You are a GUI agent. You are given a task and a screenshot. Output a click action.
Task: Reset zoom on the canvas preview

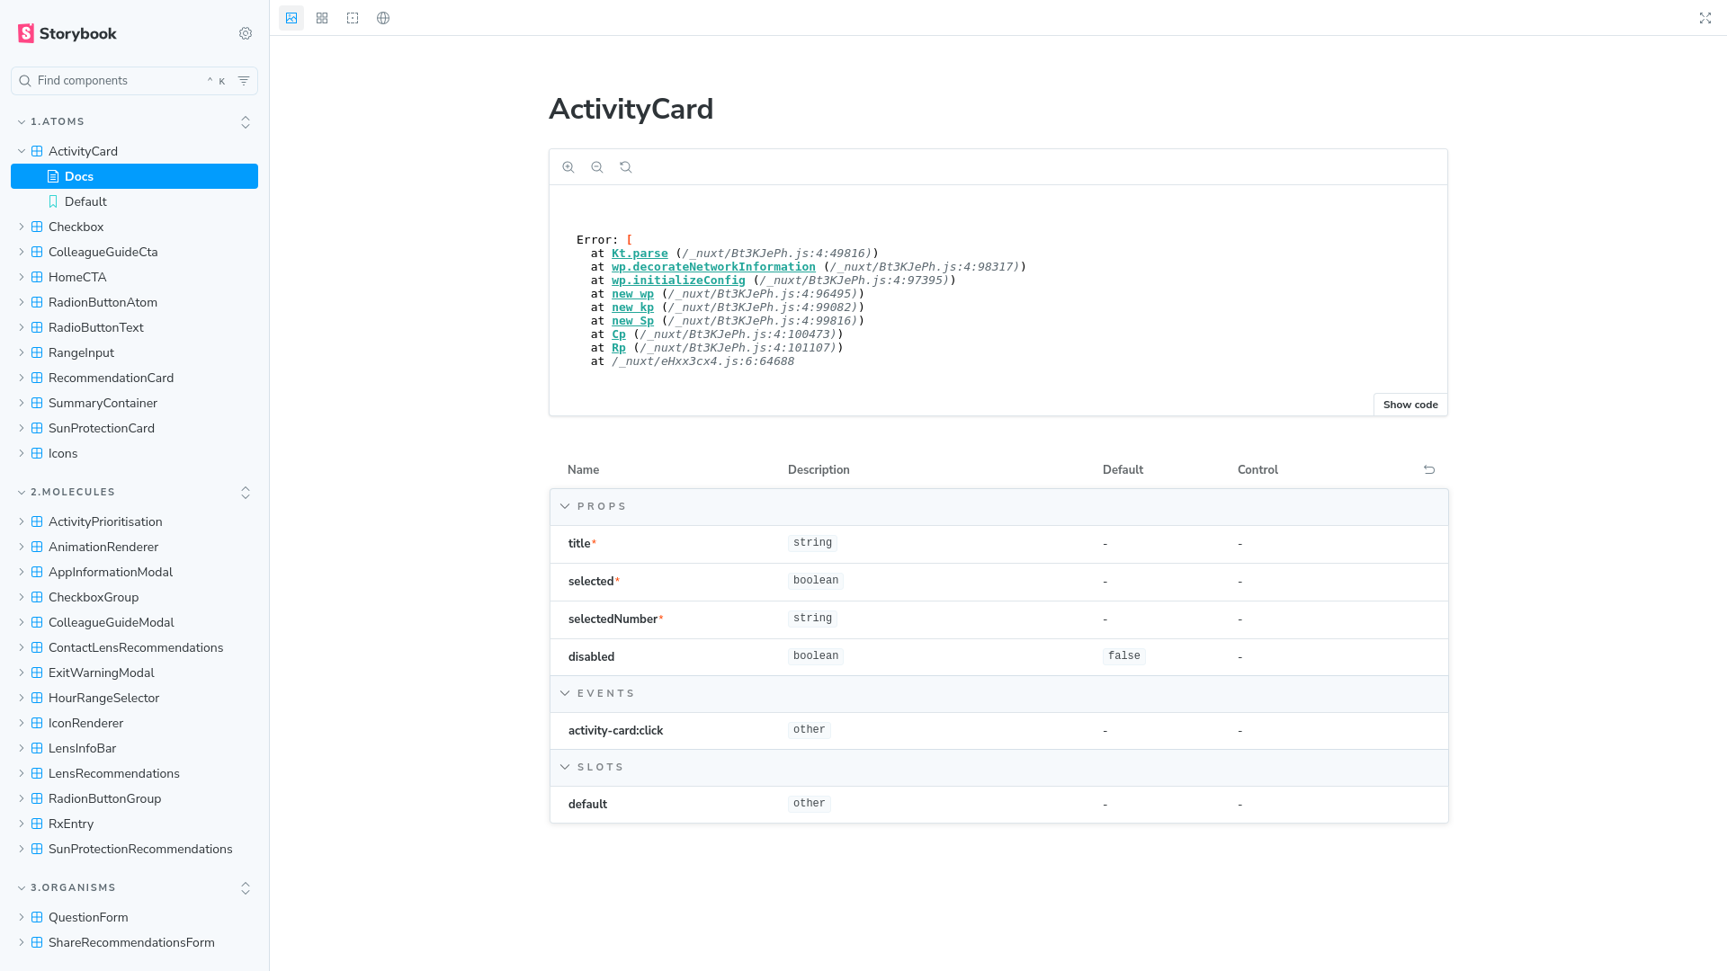(x=626, y=167)
